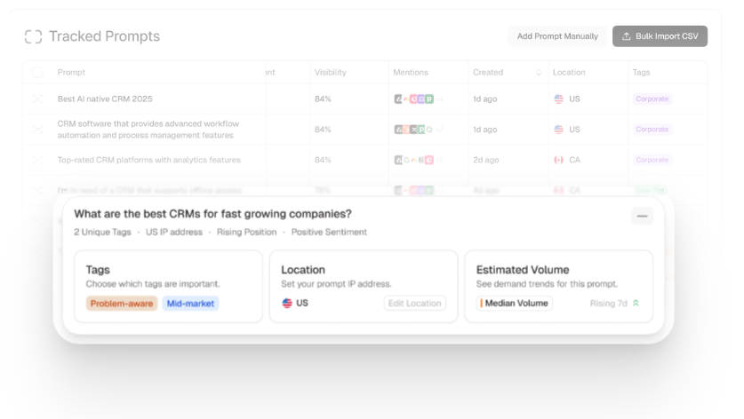Click row icon beside 'Best AI native CRM 2025'

point(37,99)
